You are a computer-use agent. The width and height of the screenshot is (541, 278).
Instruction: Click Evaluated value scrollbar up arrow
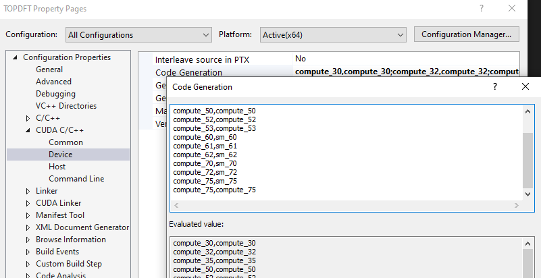coord(528,244)
